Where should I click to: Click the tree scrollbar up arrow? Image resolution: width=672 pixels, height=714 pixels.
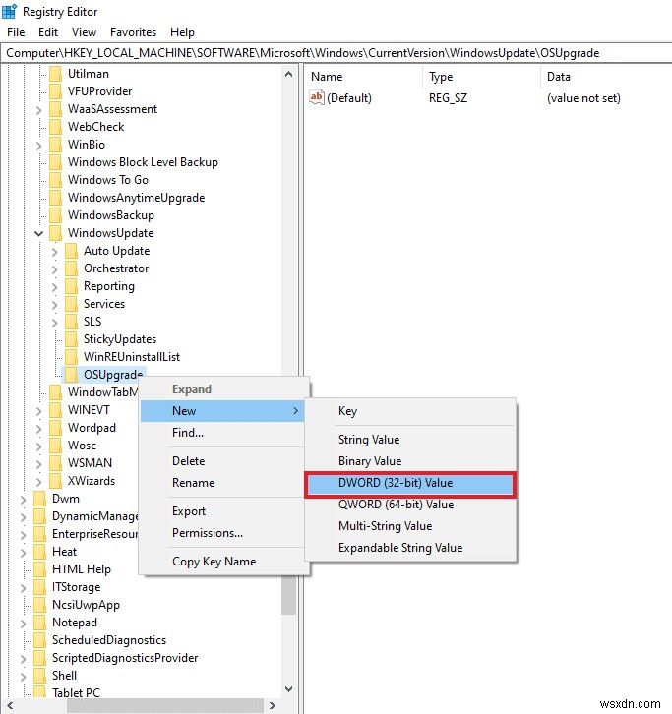pyautogui.click(x=288, y=74)
